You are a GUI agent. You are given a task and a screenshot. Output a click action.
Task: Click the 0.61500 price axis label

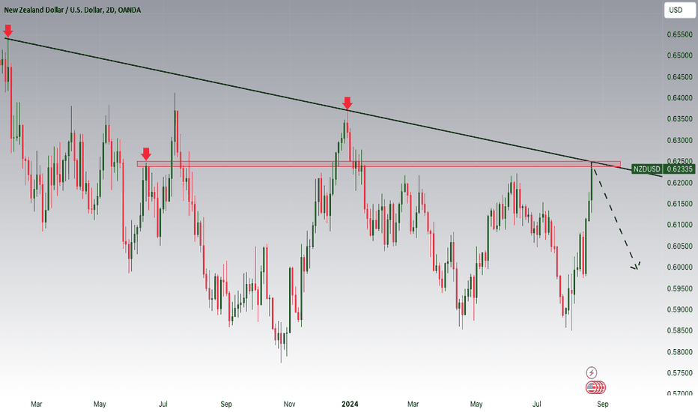[x=679, y=204]
